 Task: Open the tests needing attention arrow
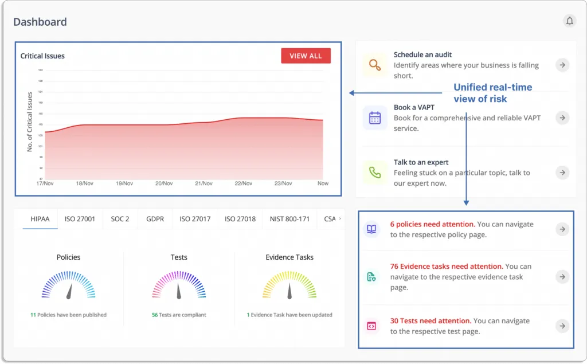tap(562, 325)
